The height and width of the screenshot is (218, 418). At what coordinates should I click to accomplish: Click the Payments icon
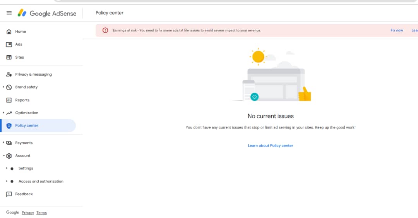pyautogui.click(x=9, y=143)
